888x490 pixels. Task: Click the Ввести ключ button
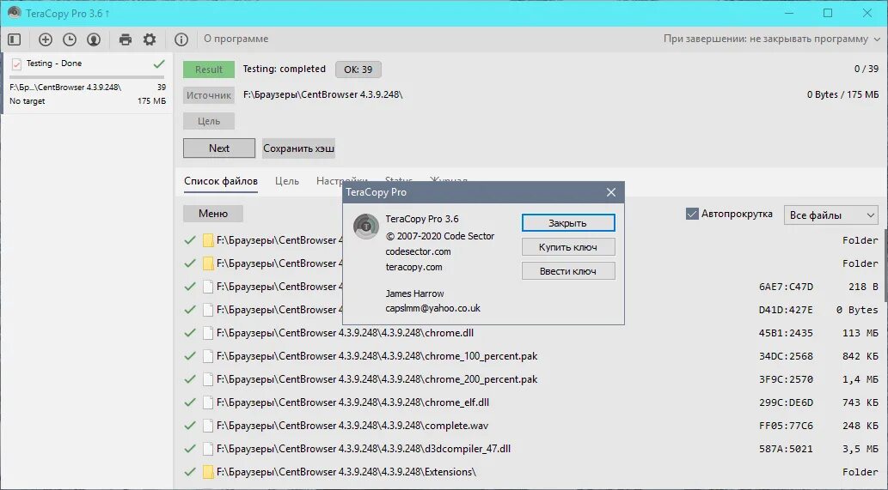point(568,271)
